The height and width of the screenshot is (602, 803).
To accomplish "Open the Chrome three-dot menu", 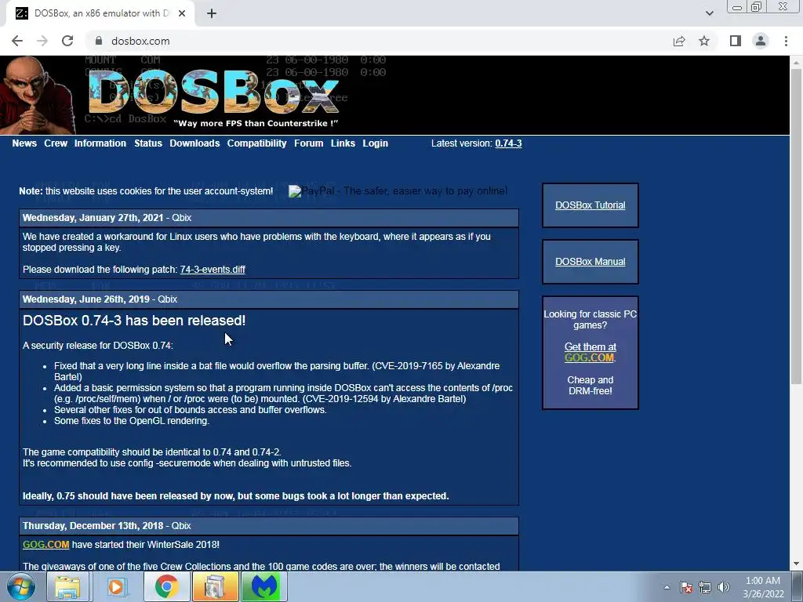I will 786,41.
